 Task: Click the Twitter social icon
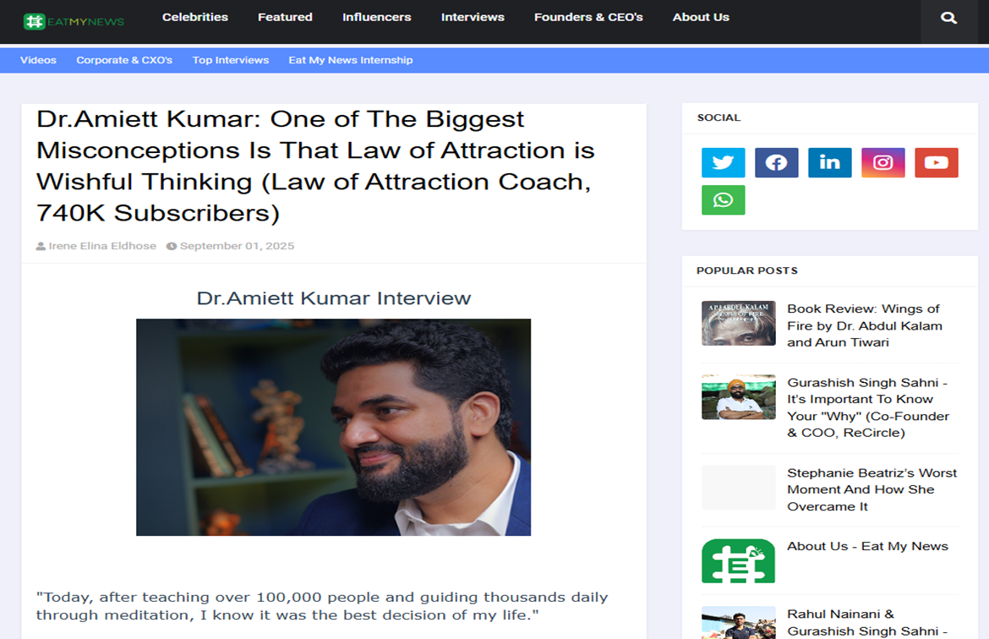[x=723, y=163]
